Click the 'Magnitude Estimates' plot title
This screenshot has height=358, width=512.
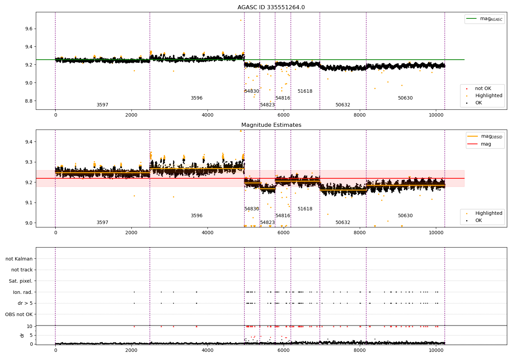[271, 125]
